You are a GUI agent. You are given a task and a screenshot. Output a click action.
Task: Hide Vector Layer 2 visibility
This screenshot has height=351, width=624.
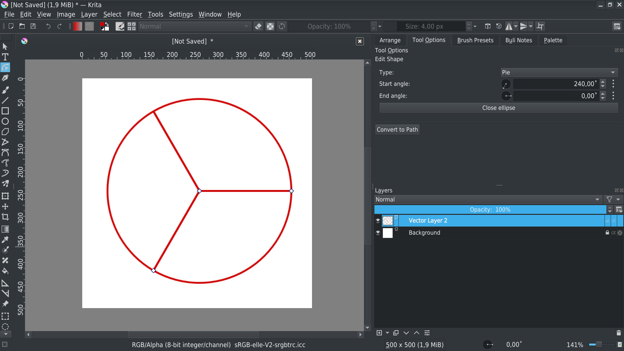point(378,221)
